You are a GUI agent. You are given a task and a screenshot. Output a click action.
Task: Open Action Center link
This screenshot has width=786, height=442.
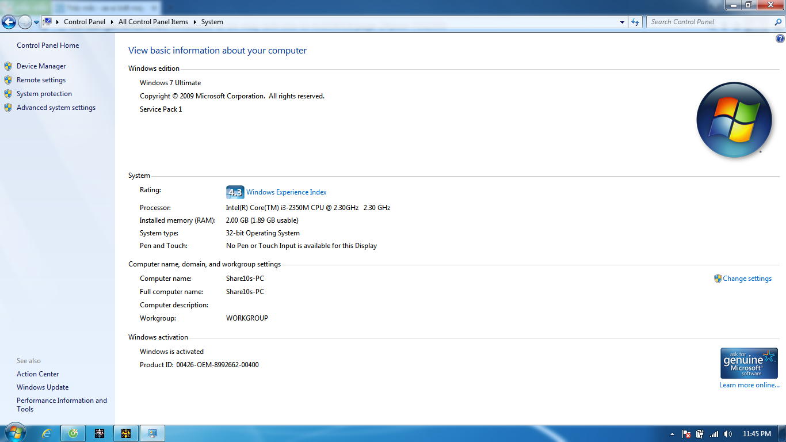(37, 374)
